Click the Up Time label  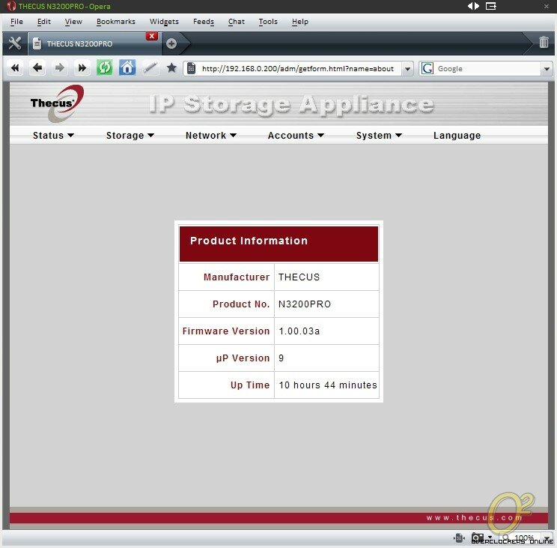click(x=250, y=385)
